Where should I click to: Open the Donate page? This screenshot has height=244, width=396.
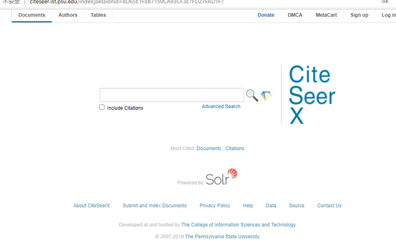click(265, 15)
